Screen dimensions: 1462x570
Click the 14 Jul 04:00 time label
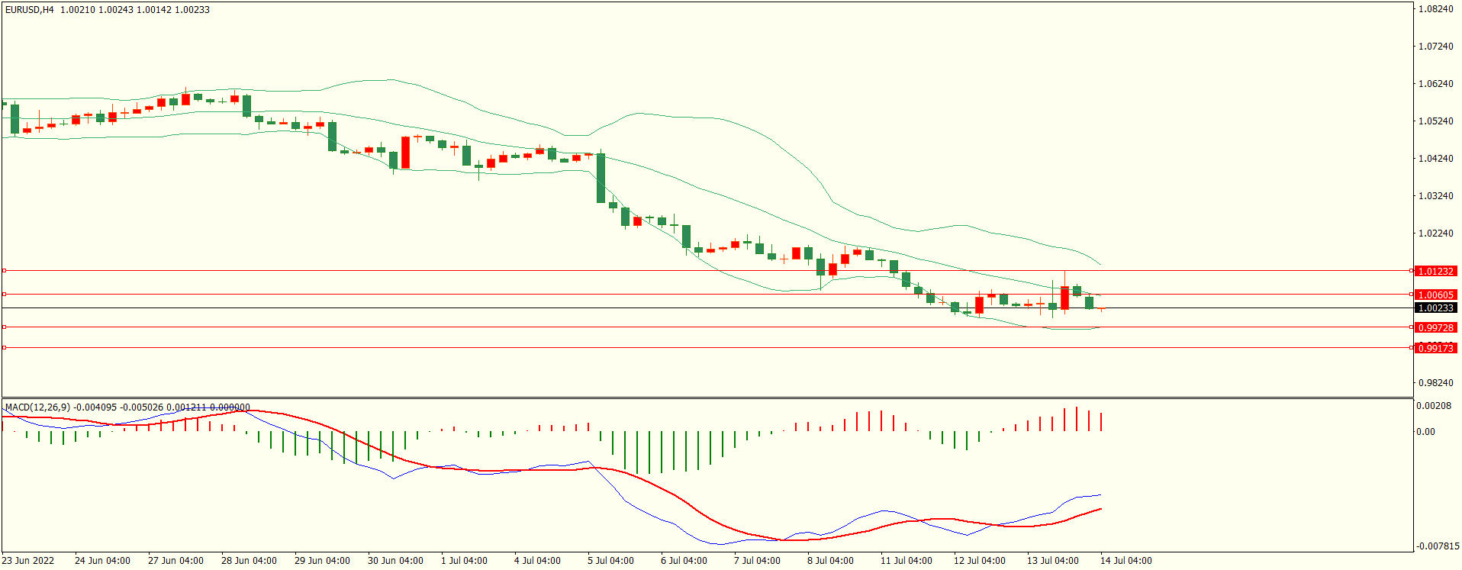click(1125, 561)
